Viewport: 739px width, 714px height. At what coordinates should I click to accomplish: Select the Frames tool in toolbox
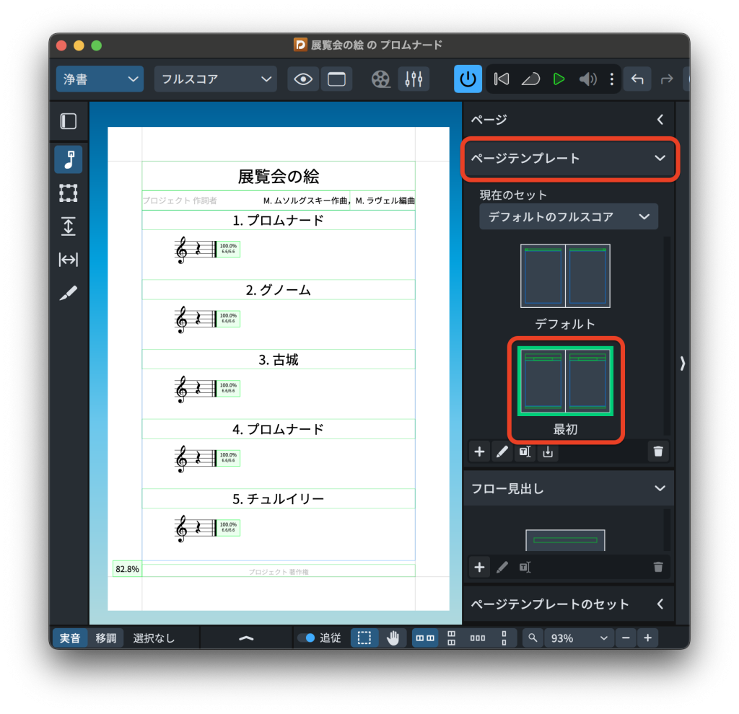[68, 193]
